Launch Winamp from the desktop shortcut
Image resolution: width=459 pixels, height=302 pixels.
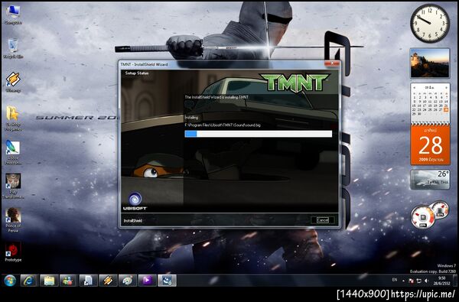point(13,82)
